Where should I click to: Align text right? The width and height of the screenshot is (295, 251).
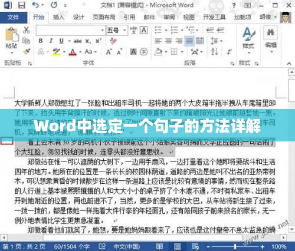[x=179, y=41]
